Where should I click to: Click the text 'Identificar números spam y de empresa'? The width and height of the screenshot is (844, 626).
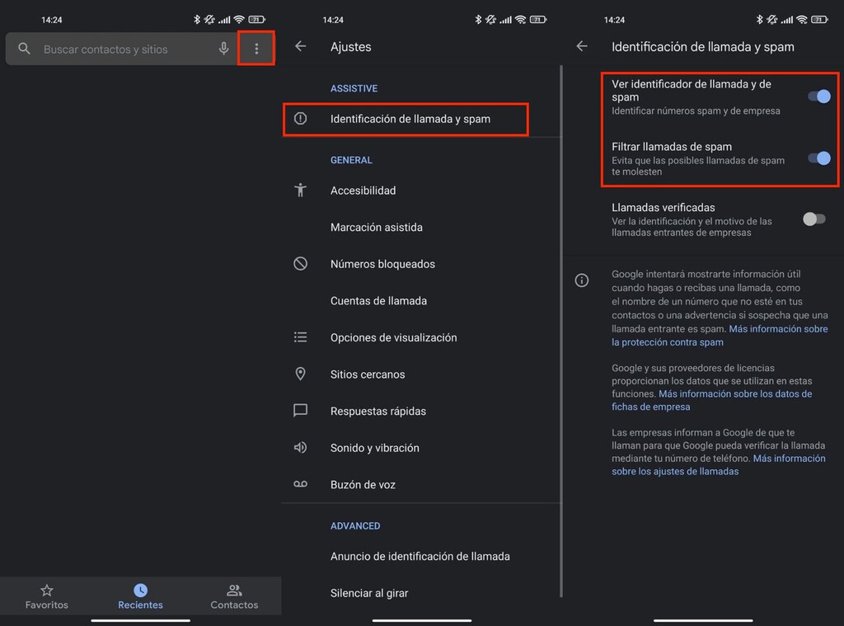696,111
